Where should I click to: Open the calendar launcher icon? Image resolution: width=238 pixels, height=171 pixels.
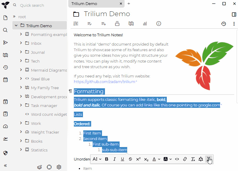pyautogui.click(x=6, y=80)
